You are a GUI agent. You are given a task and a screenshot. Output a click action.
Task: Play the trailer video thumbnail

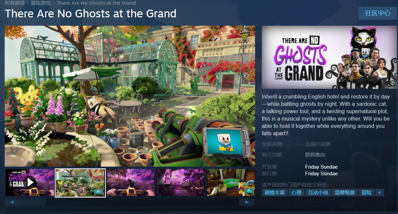point(30,183)
